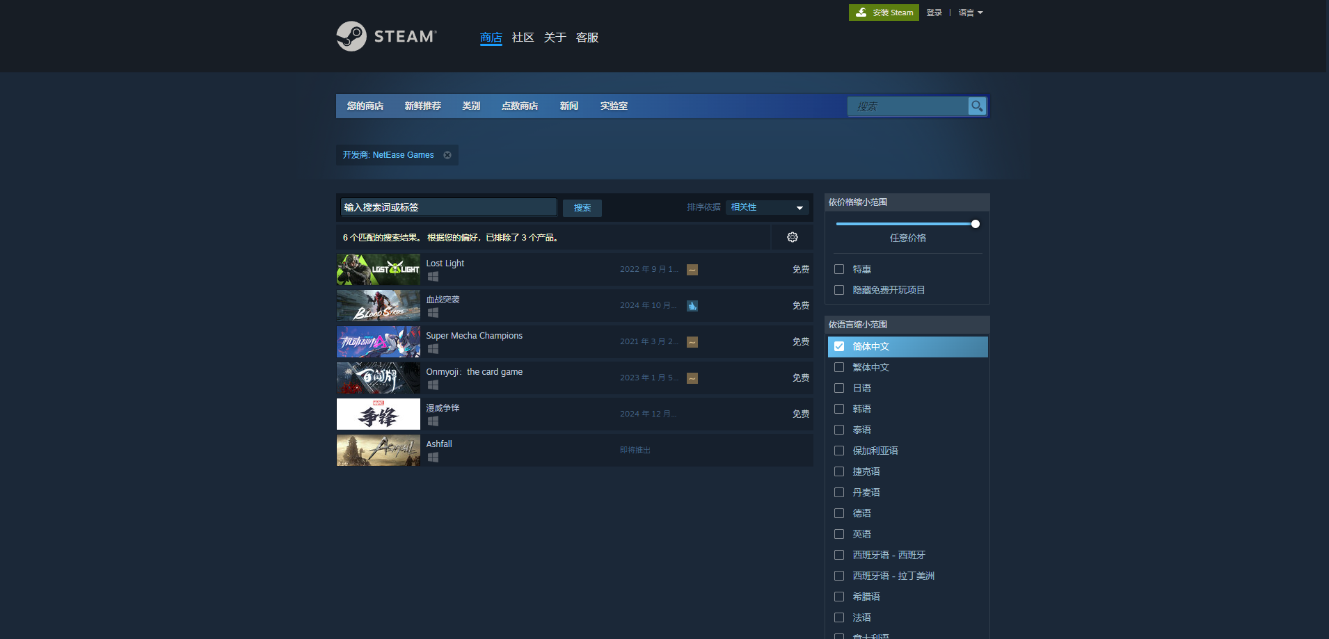
Task: Check the 韩语 language filter
Action: coord(839,409)
